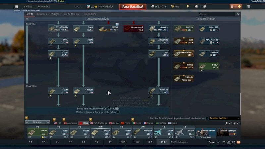Toggle Mostrar o bônus restante nos cabeçalhos
The height and width of the screenshot is (149, 265).
pyautogui.click(x=118, y=112)
